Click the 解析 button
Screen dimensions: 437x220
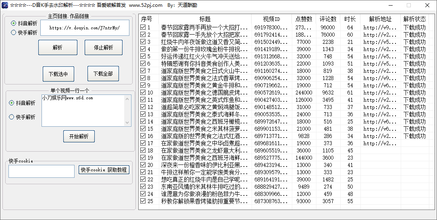click(x=58, y=47)
